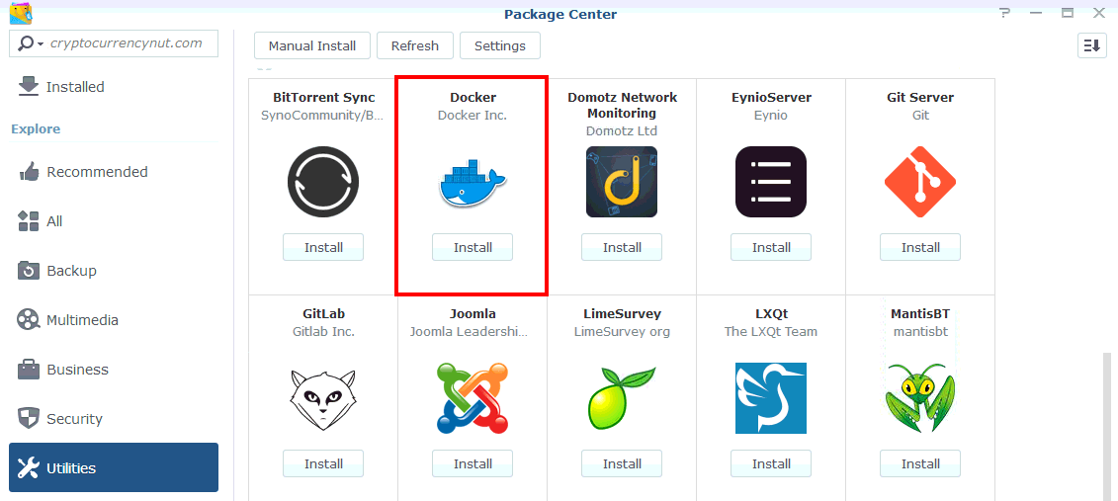Show Installed packages

coord(114,87)
